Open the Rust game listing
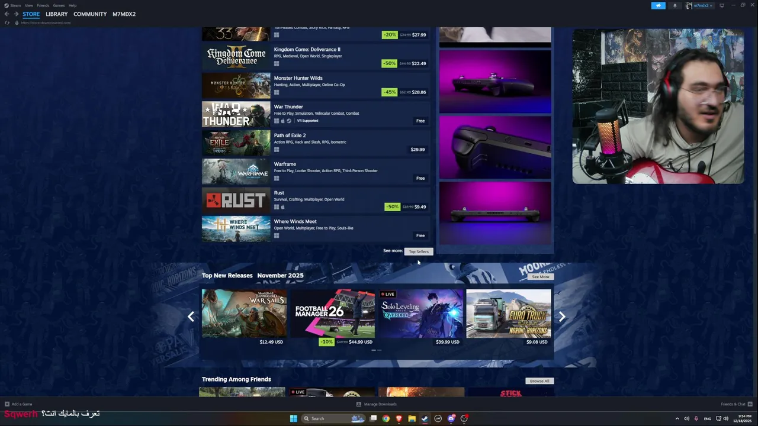The image size is (758, 426). coord(316,200)
